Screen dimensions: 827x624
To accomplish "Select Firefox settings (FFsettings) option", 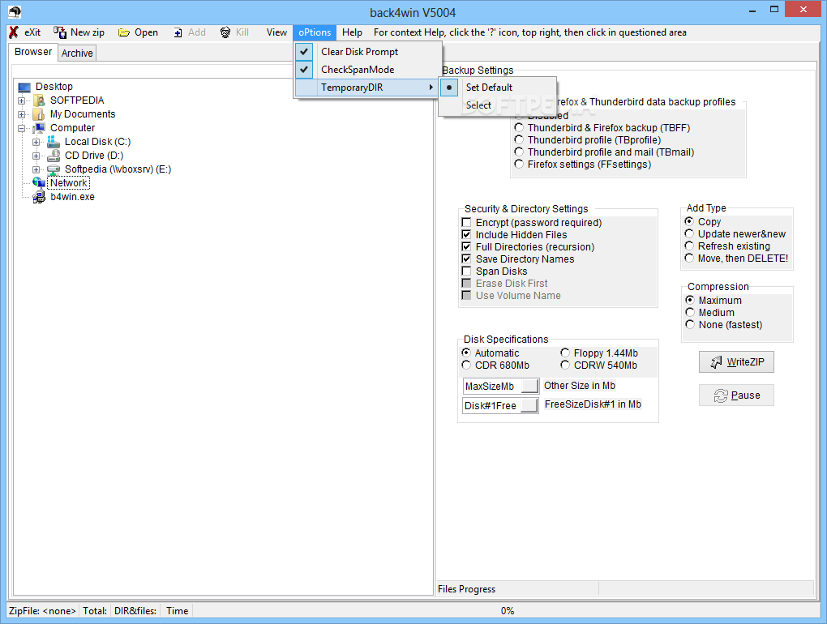I will click(519, 164).
